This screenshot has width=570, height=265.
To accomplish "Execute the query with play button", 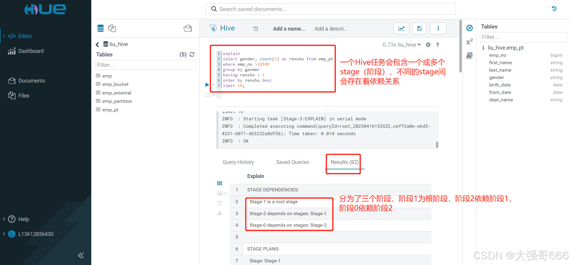I will tap(207, 85).
